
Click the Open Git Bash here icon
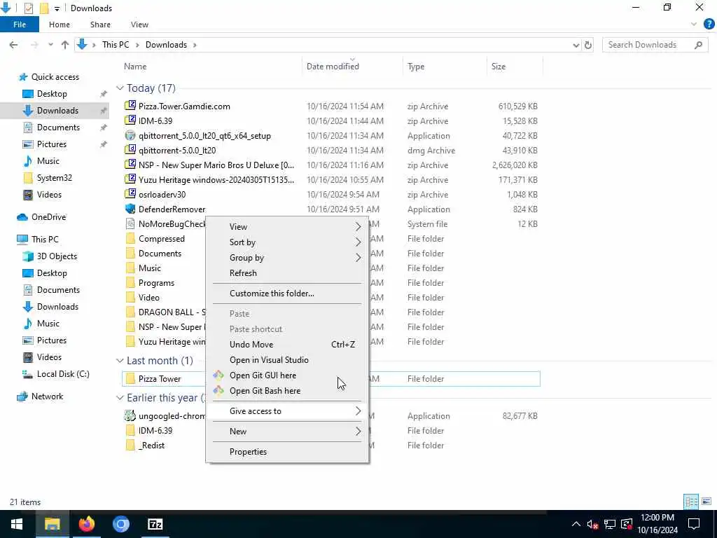tap(218, 391)
